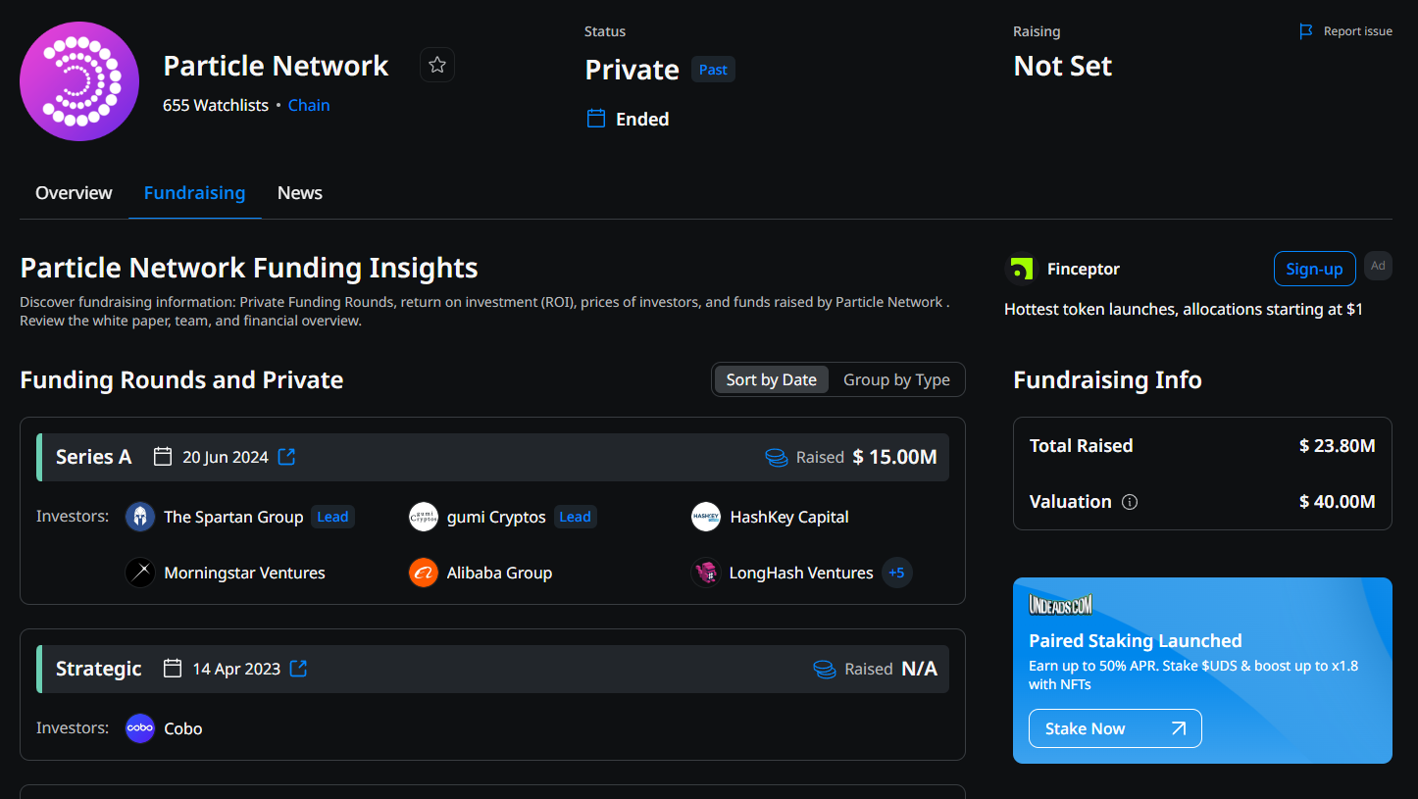Open Series A external source link icon
The width and height of the screenshot is (1418, 799).
286,457
